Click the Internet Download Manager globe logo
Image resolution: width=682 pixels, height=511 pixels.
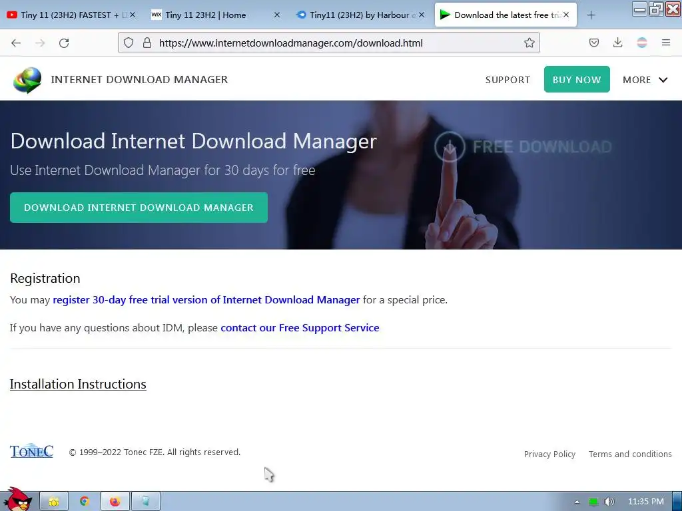pyautogui.click(x=27, y=80)
